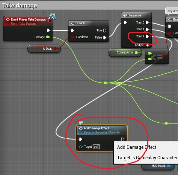Click the Any arm comment bubble
The height and width of the screenshot is (175, 178).
pyautogui.click(x=172, y=11)
